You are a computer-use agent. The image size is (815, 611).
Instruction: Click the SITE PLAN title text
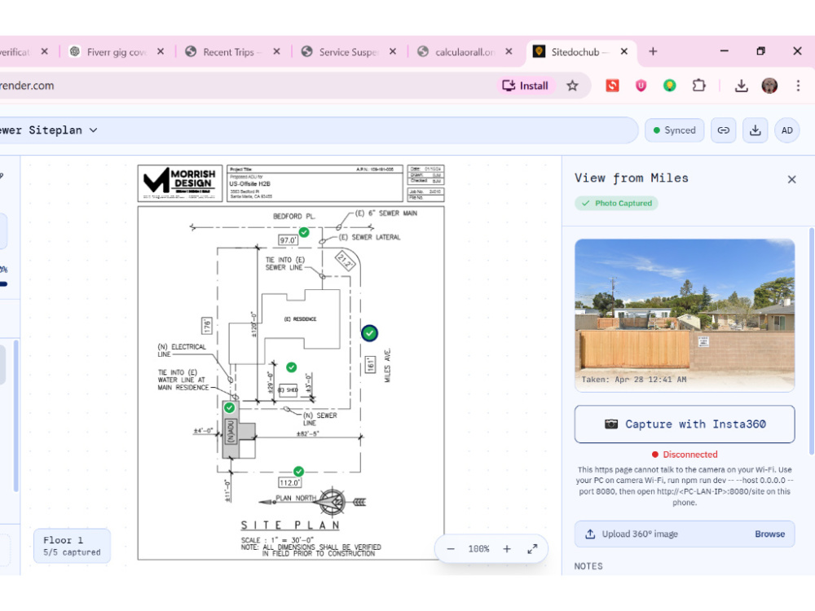tap(290, 525)
